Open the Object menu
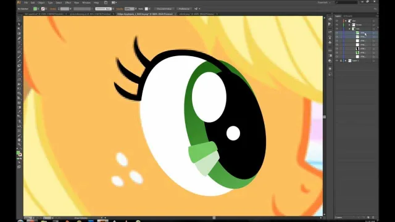The width and height of the screenshot is (395, 222). (x=41, y=2)
